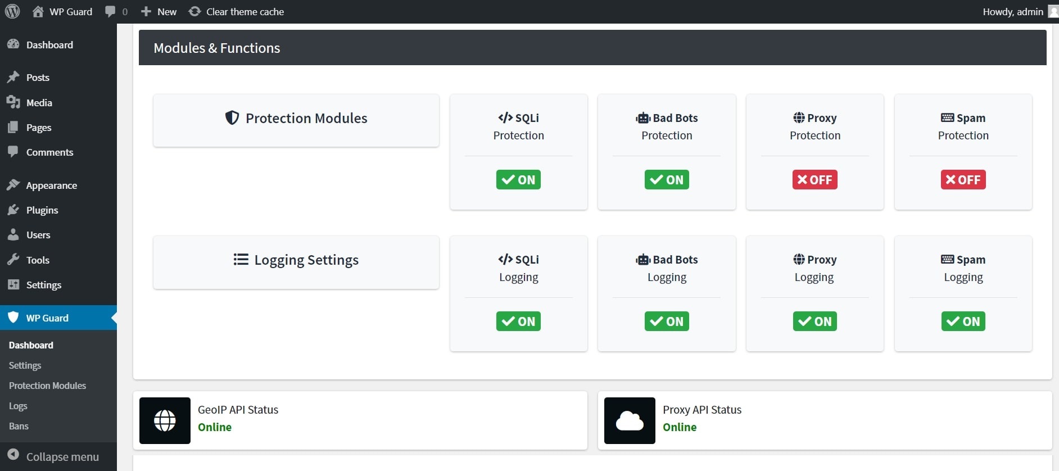Click the Clear theme cache refresh icon

pos(194,11)
